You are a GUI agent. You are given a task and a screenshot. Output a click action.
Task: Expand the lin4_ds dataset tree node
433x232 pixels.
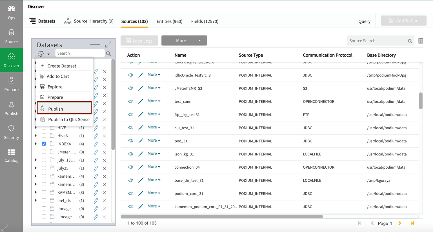36,200
